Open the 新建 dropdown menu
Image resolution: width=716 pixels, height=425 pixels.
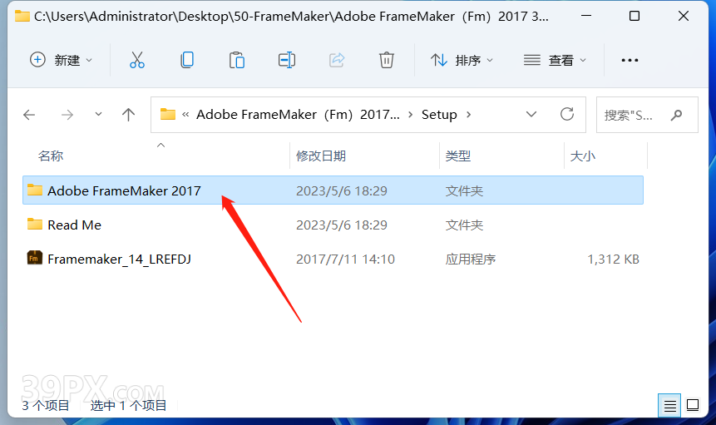pos(61,60)
